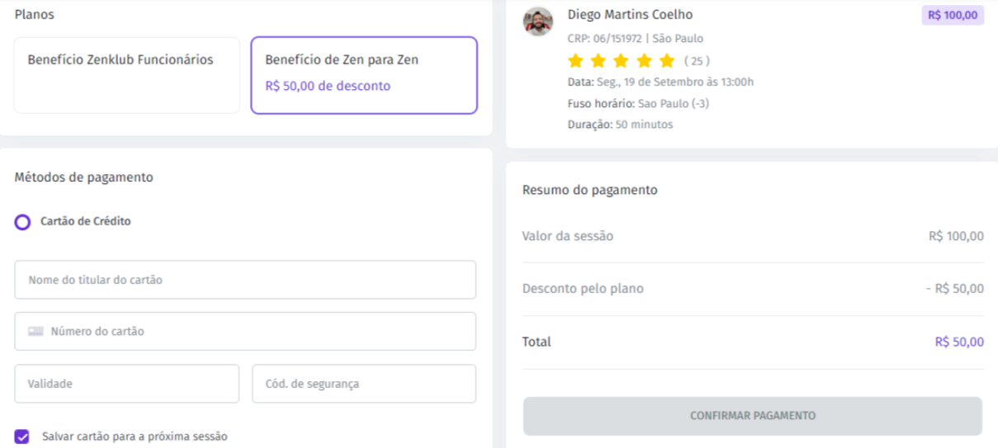Select the Benefício de Zen para Zen plan
998x448 pixels.
tap(364, 75)
